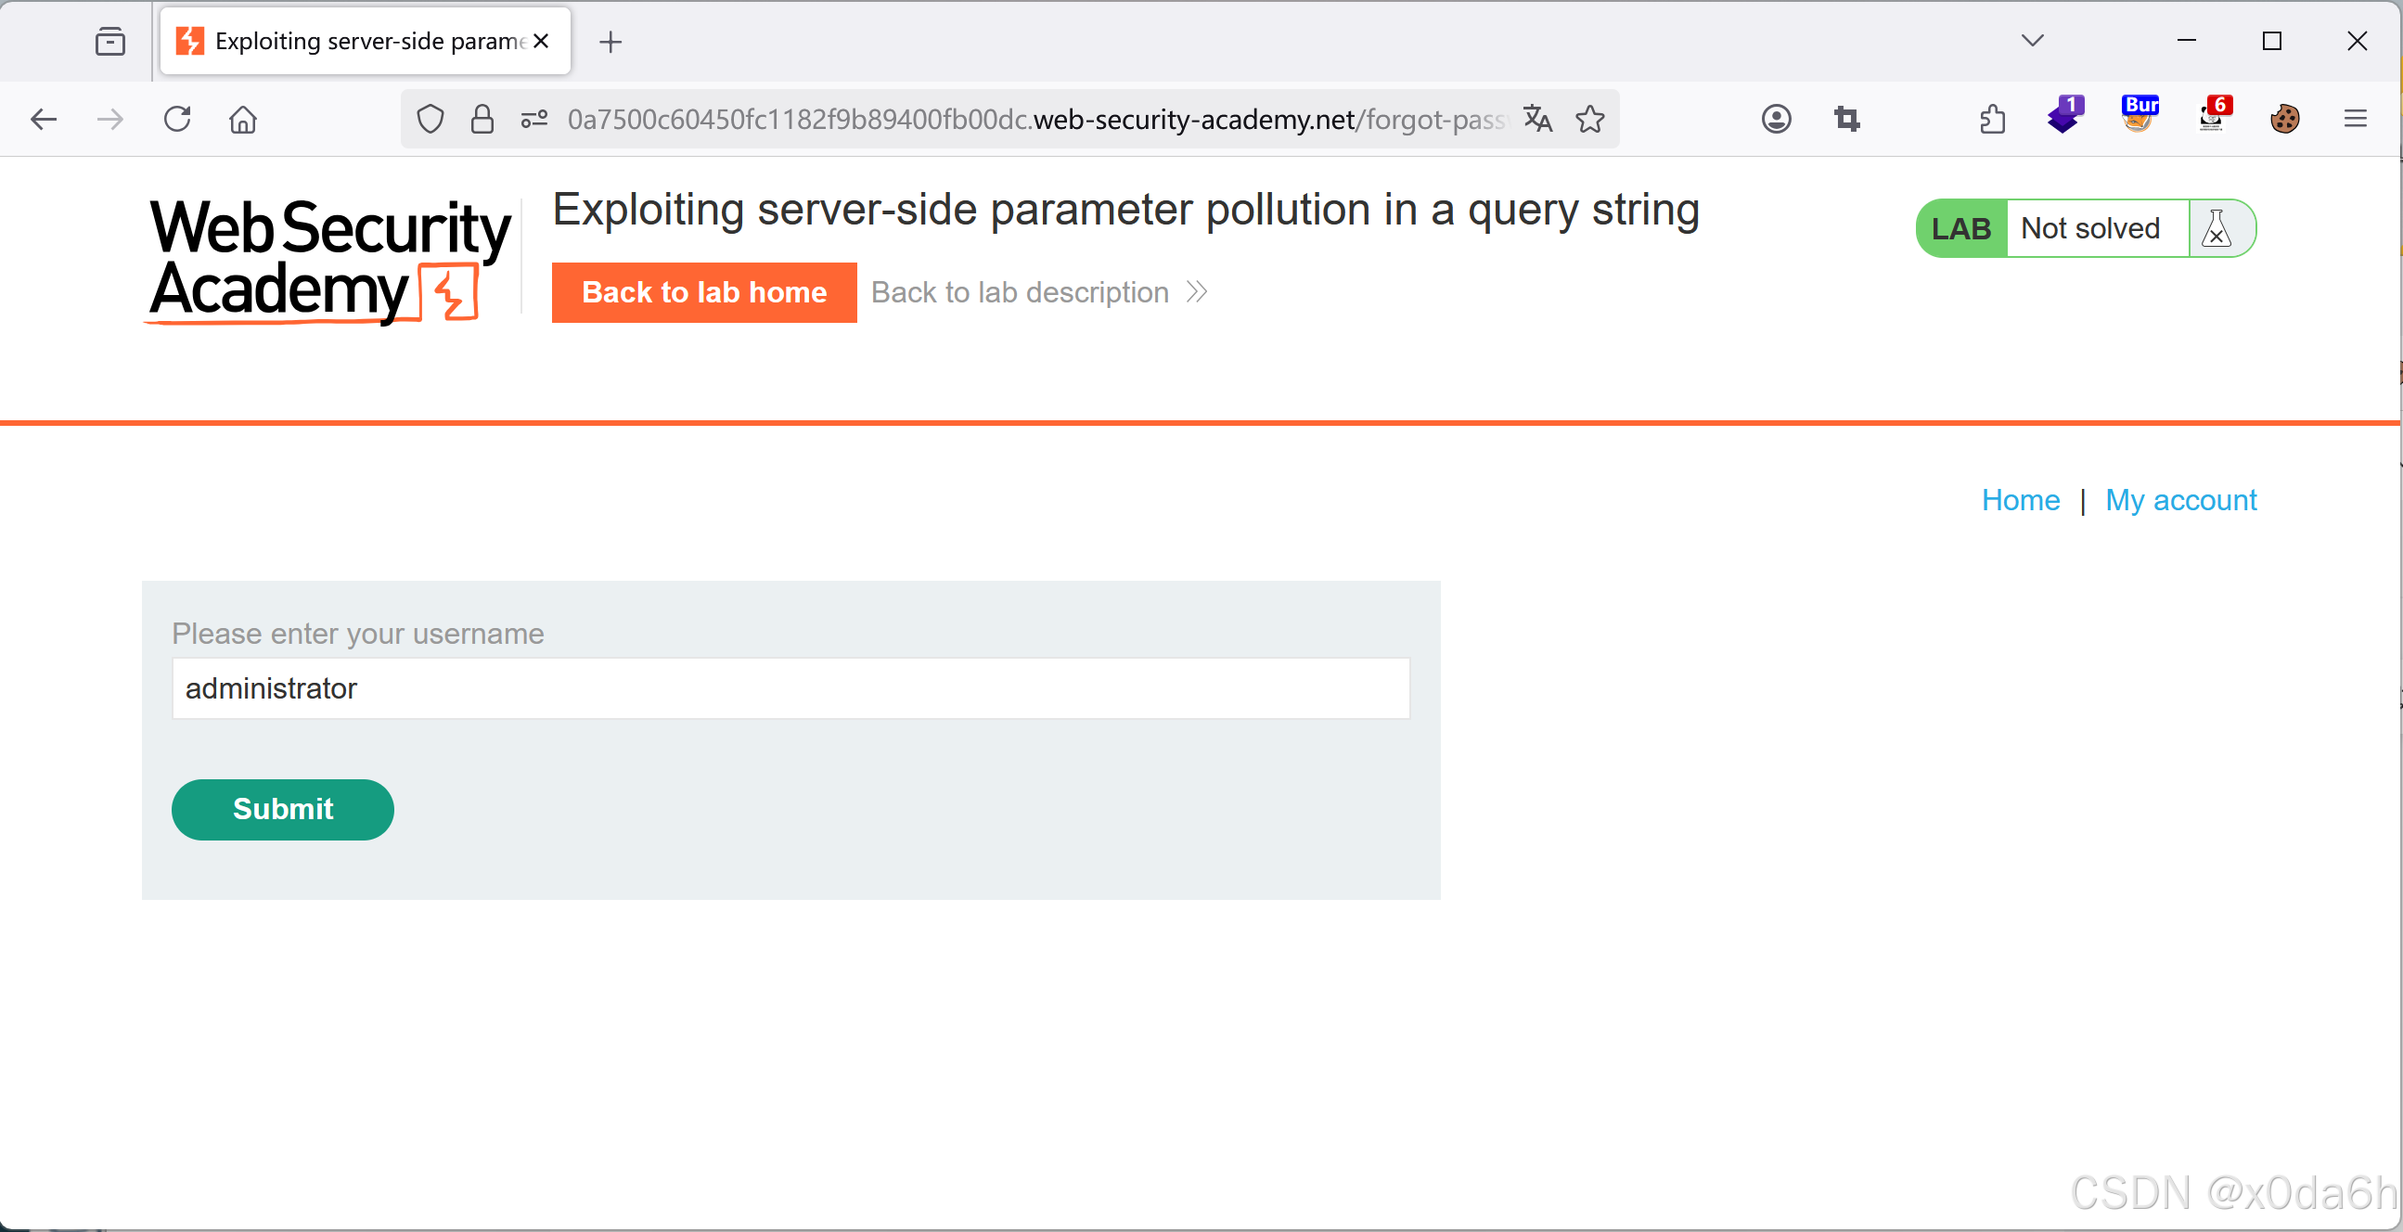Select the Exploiting server-side parameter tab

click(x=354, y=41)
